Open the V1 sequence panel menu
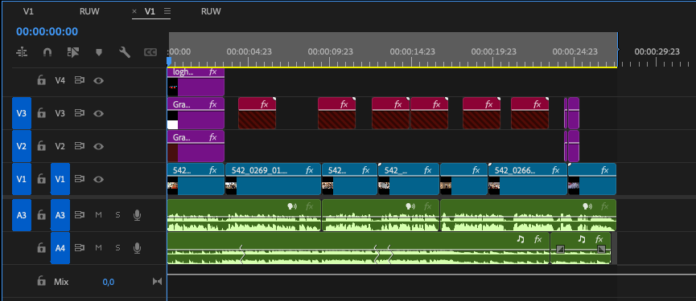The width and height of the screenshot is (696, 301). point(167,11)
